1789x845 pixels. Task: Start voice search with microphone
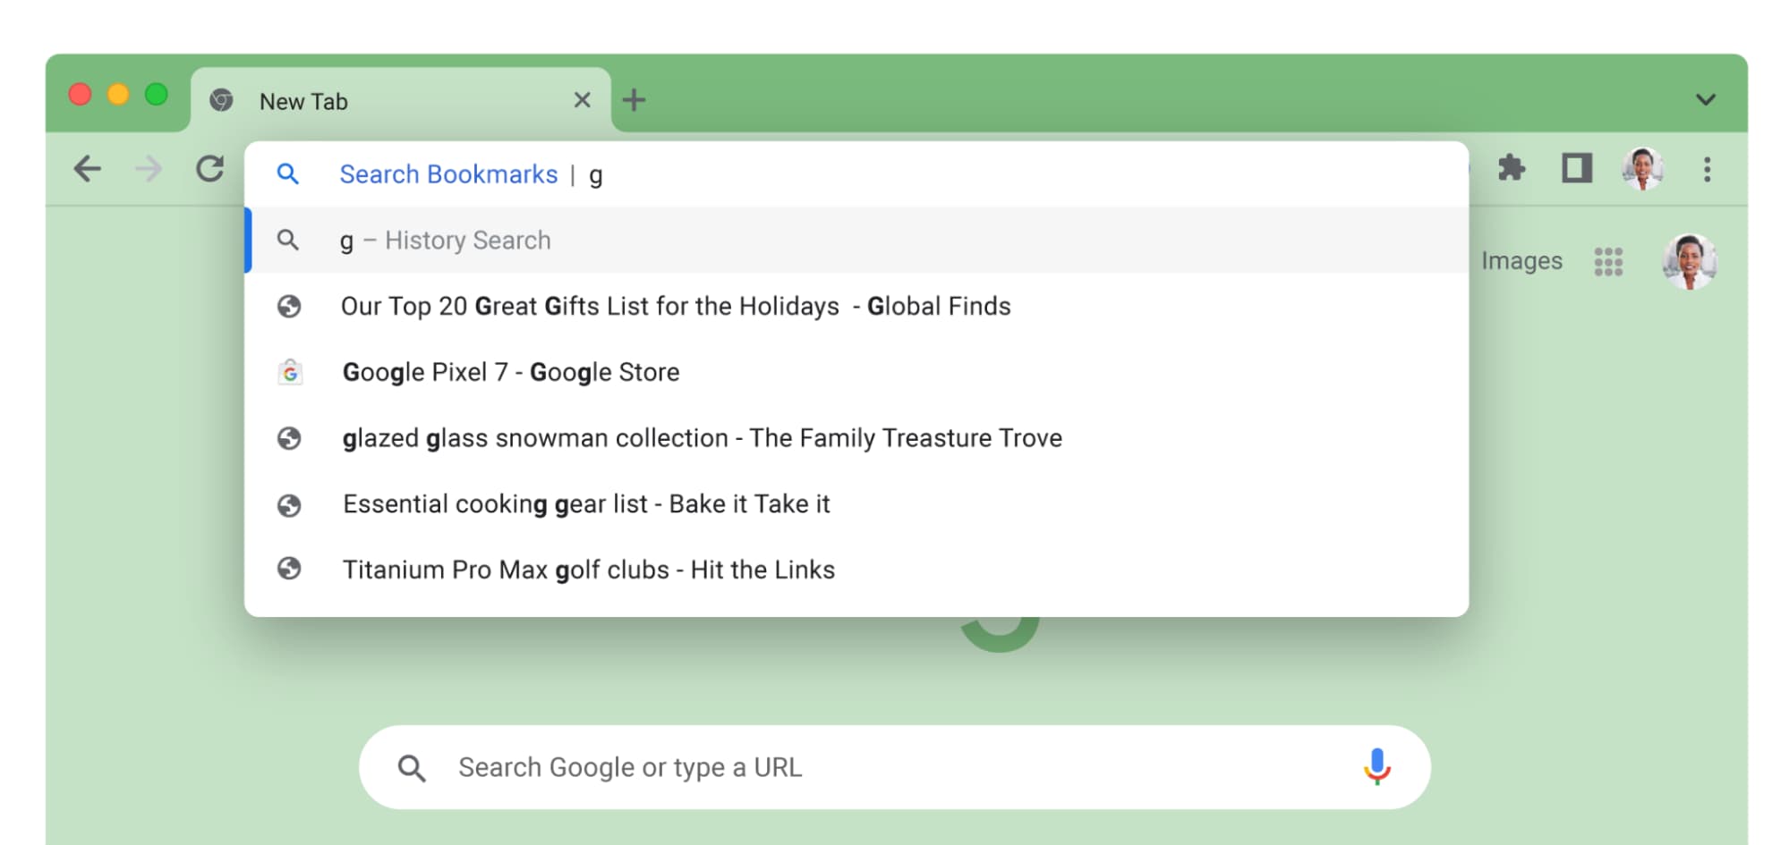coord(1376,766)
